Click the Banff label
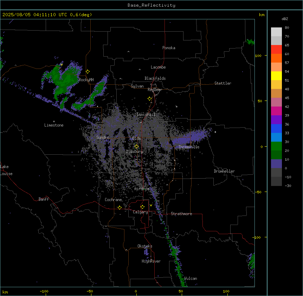The height and width of the screenshot is (296, 303). (x=44, y=199)
